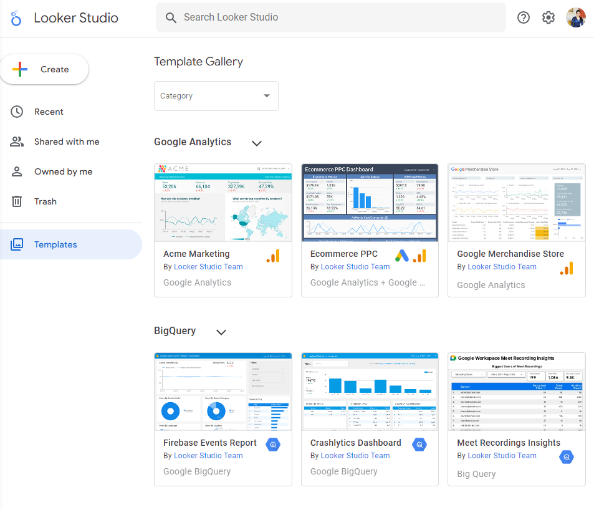Click the Acme Marketing title
Viewport: 594px width, 510px height.
coord(196,254)
